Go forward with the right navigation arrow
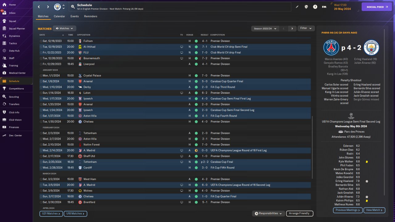This screenshot has height=222, width=395. pyautogui.click(x=48, y=7)
